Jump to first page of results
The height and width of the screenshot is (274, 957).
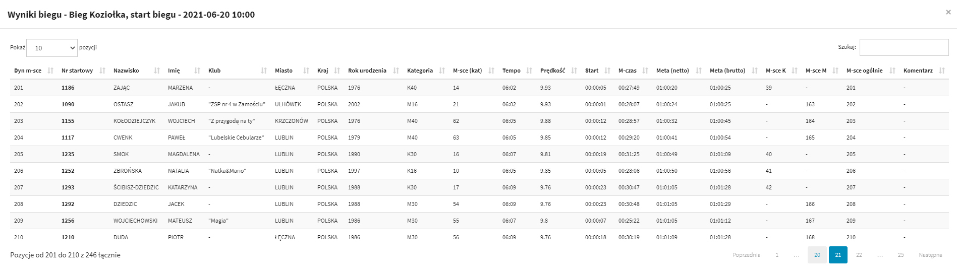pos(777,255)
